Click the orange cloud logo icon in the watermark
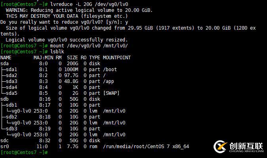 click(220, 147)
